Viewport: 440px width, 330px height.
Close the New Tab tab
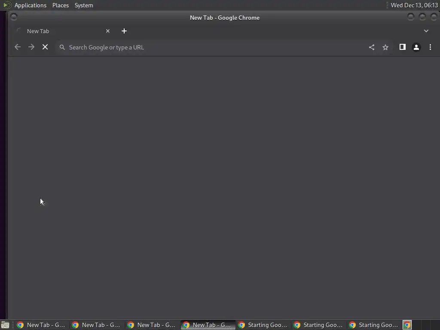(108, 31)
